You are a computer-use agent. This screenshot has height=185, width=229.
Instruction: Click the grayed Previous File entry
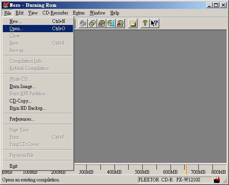(x=38, y=155)
